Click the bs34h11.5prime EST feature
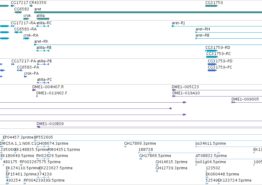Image resolution: width=262 pixels, height=185 pixels. click(x=229, y=147)
